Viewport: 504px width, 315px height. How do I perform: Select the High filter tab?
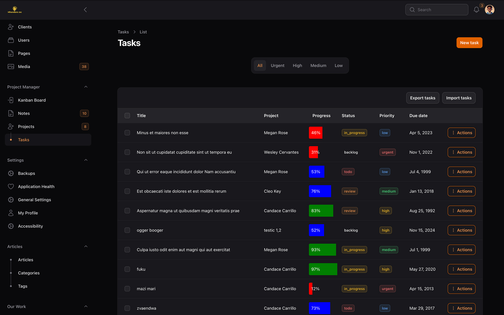pos(297,65)
